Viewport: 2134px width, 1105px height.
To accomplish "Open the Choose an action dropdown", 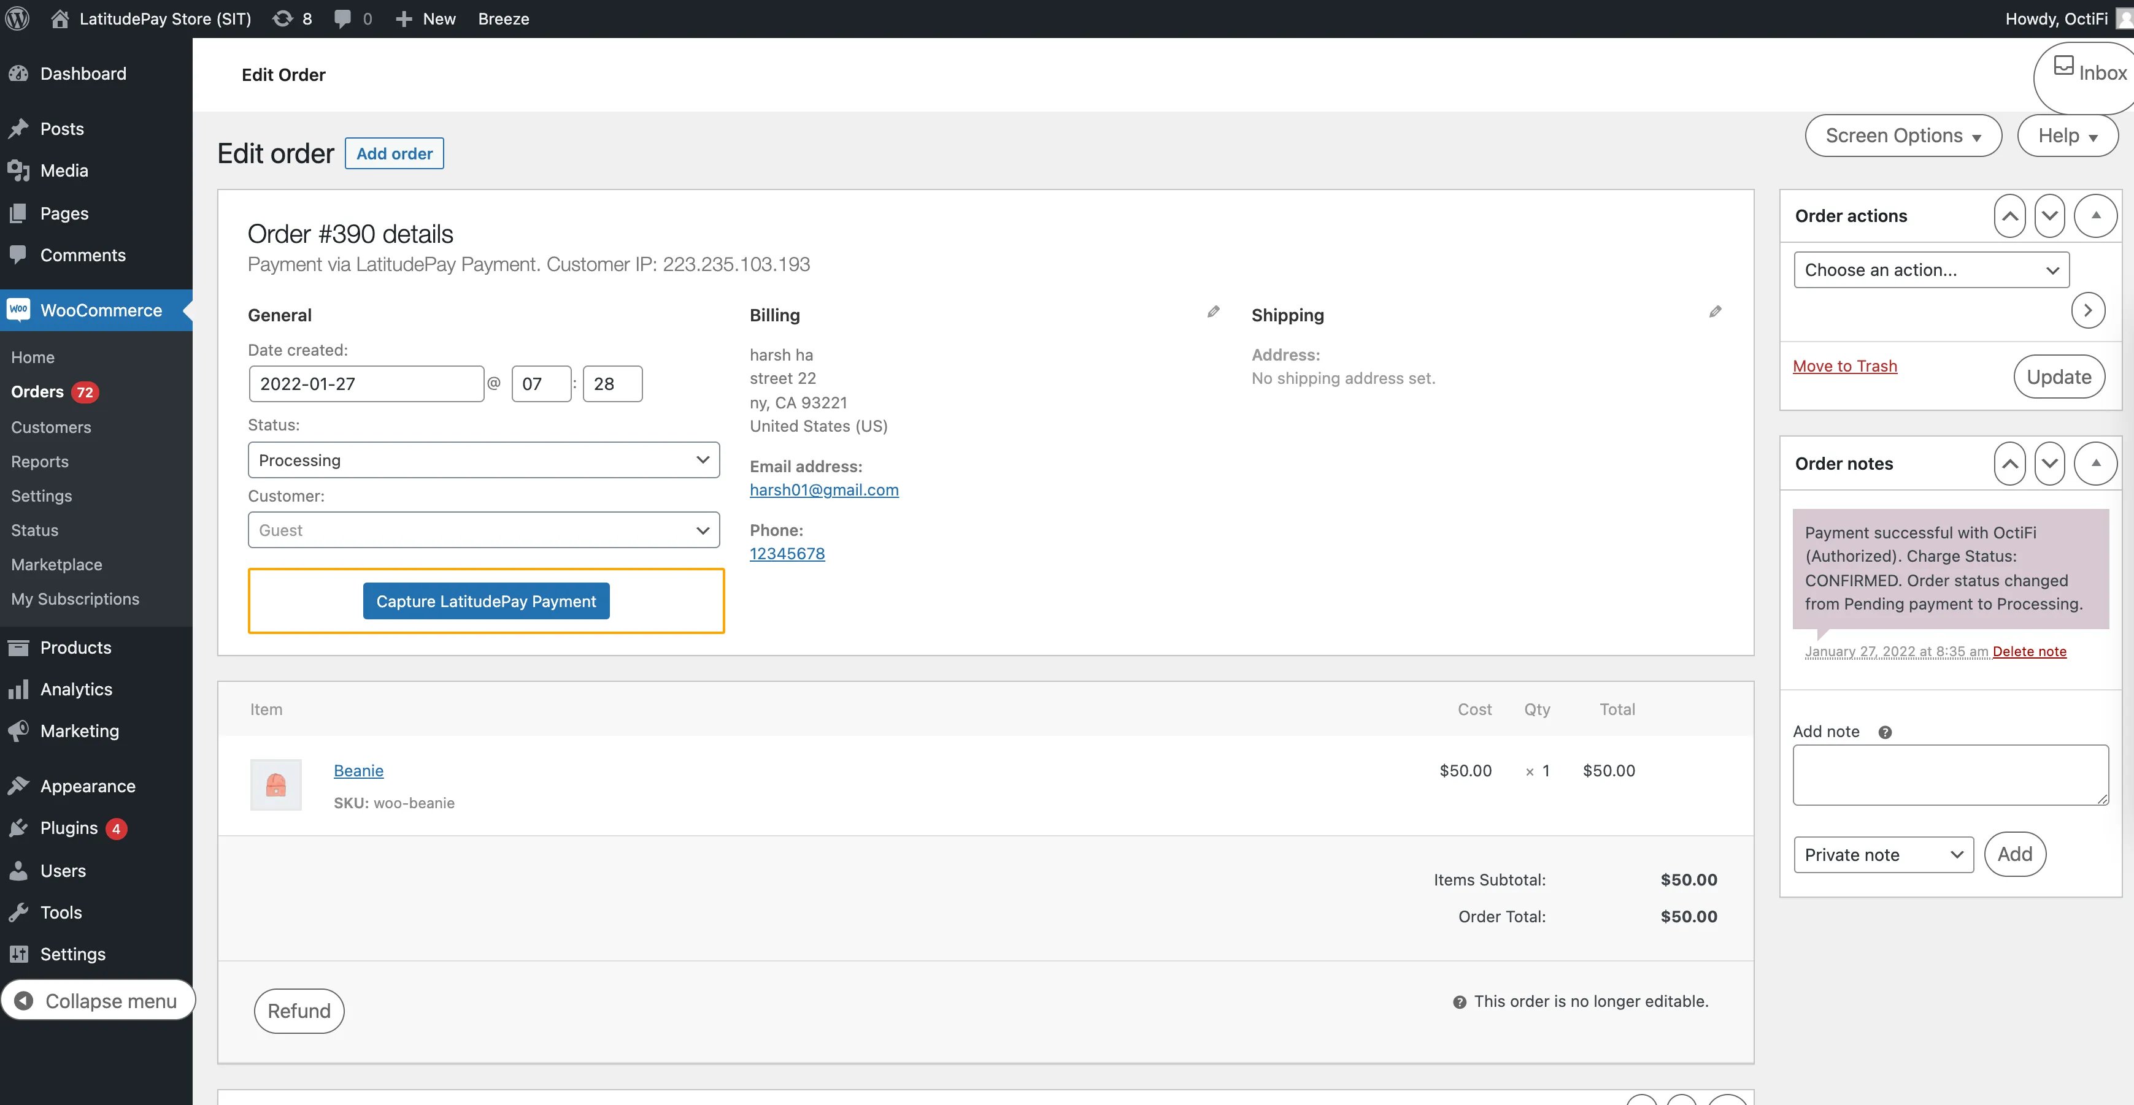I will point(1931,270).
